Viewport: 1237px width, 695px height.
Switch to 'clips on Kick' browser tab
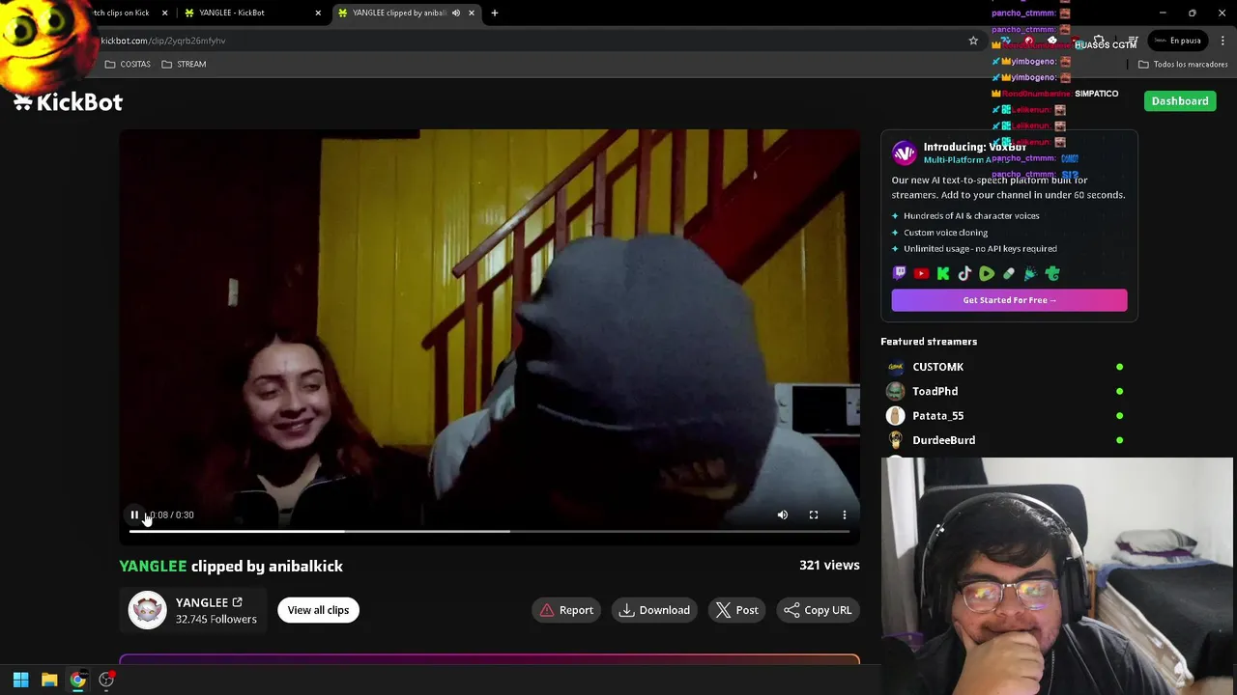click(121, 14)
